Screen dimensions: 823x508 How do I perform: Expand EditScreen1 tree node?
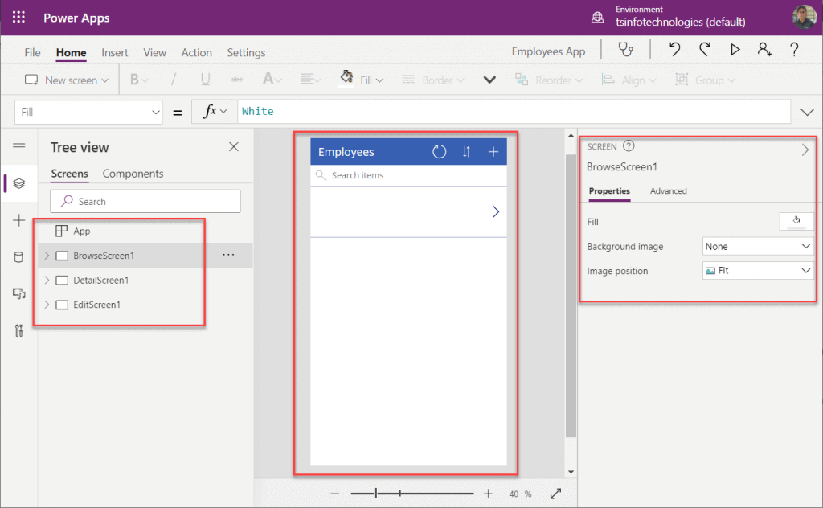click(47, 305)
